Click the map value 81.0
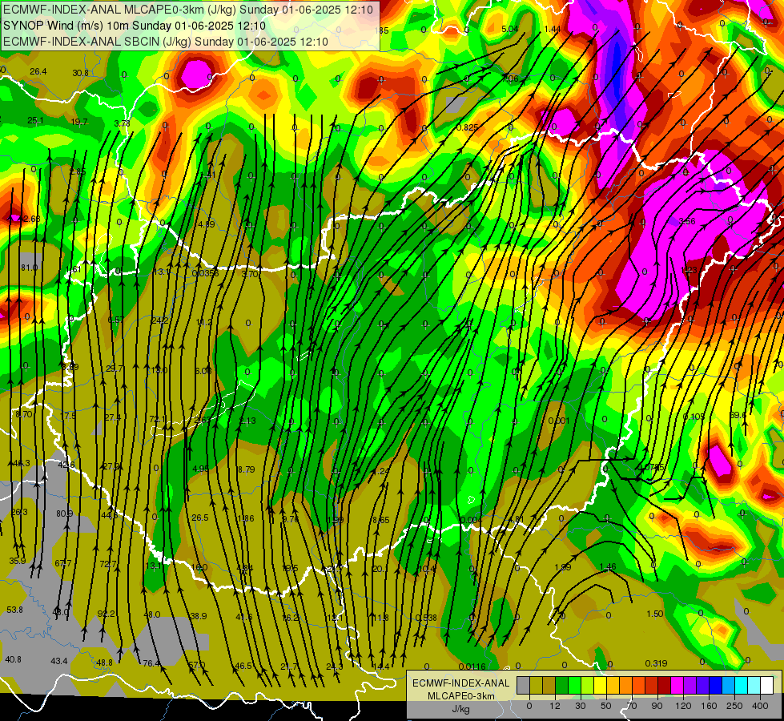Viewport: 784px width, 721px height. click(29, 268)
